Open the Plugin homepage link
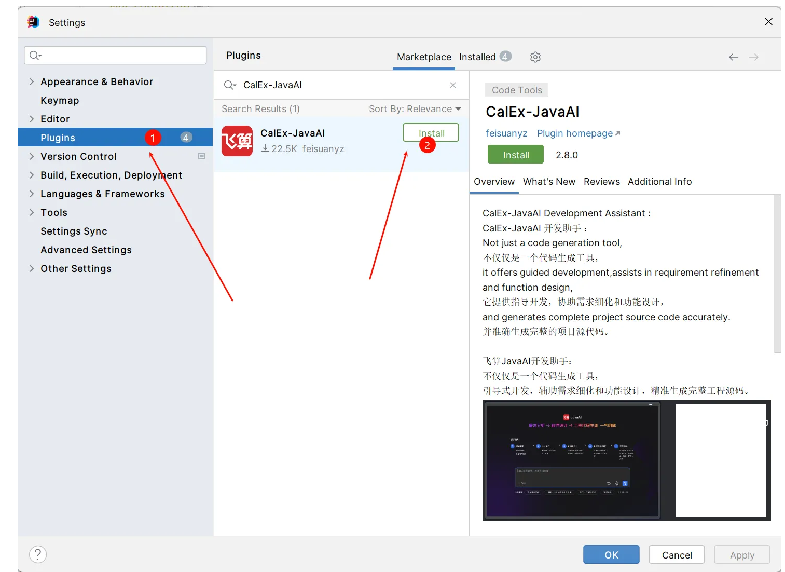This screenshot has height=572, width=785. 579,133
